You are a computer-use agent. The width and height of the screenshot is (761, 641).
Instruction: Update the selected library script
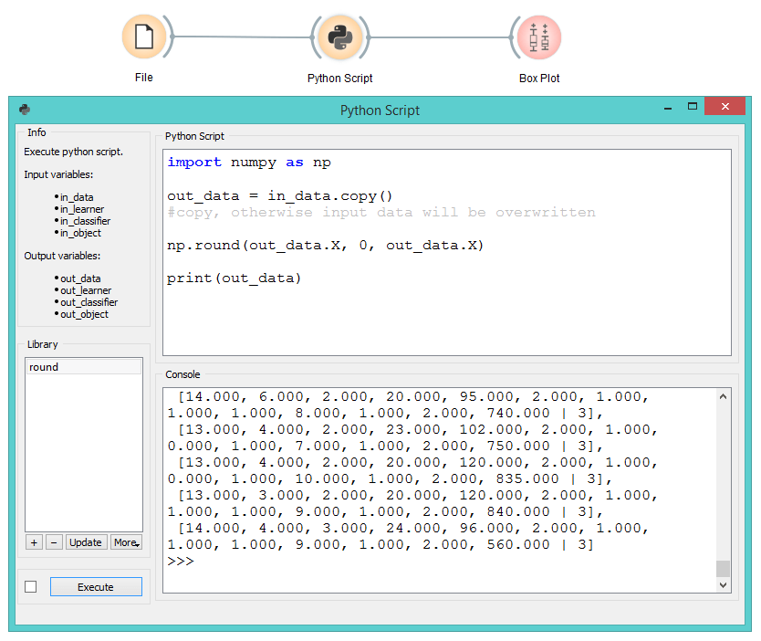(86, 541)
